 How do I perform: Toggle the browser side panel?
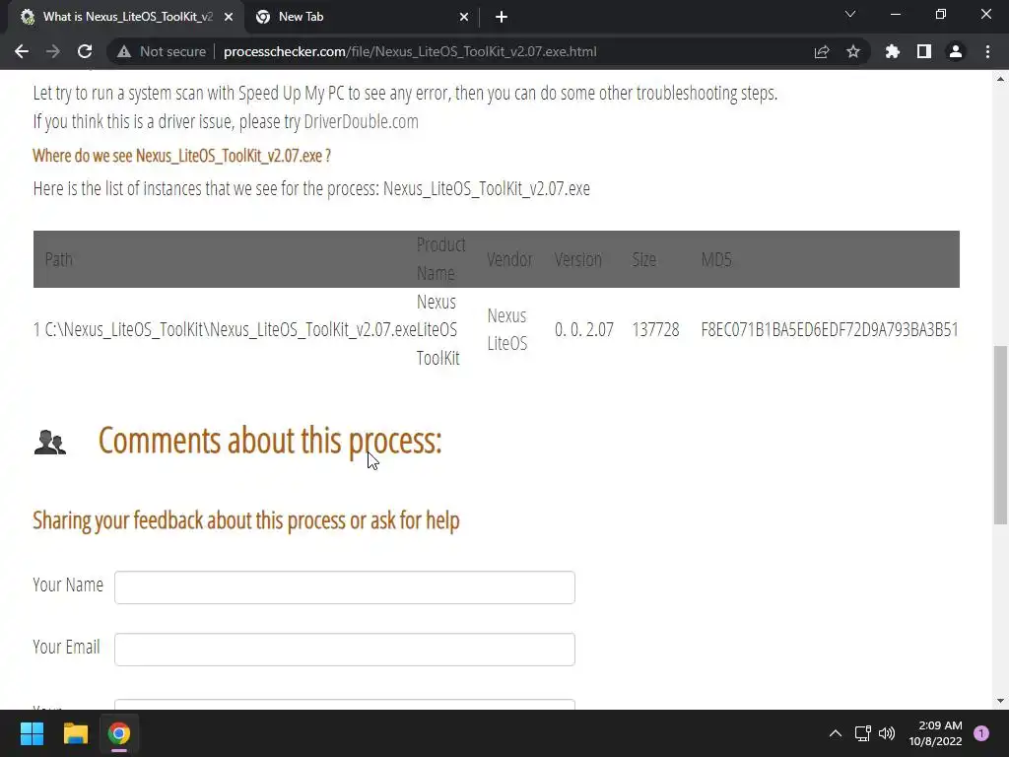click(924, 51)
